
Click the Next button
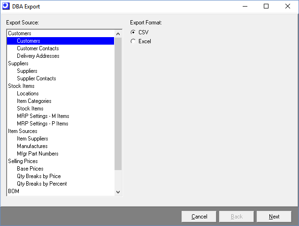point(274,217)
